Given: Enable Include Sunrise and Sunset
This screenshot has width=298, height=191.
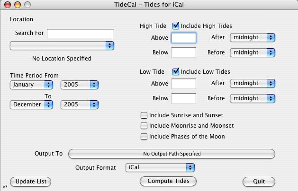Looking at the screenshot, I should click(x=144, y=115).
